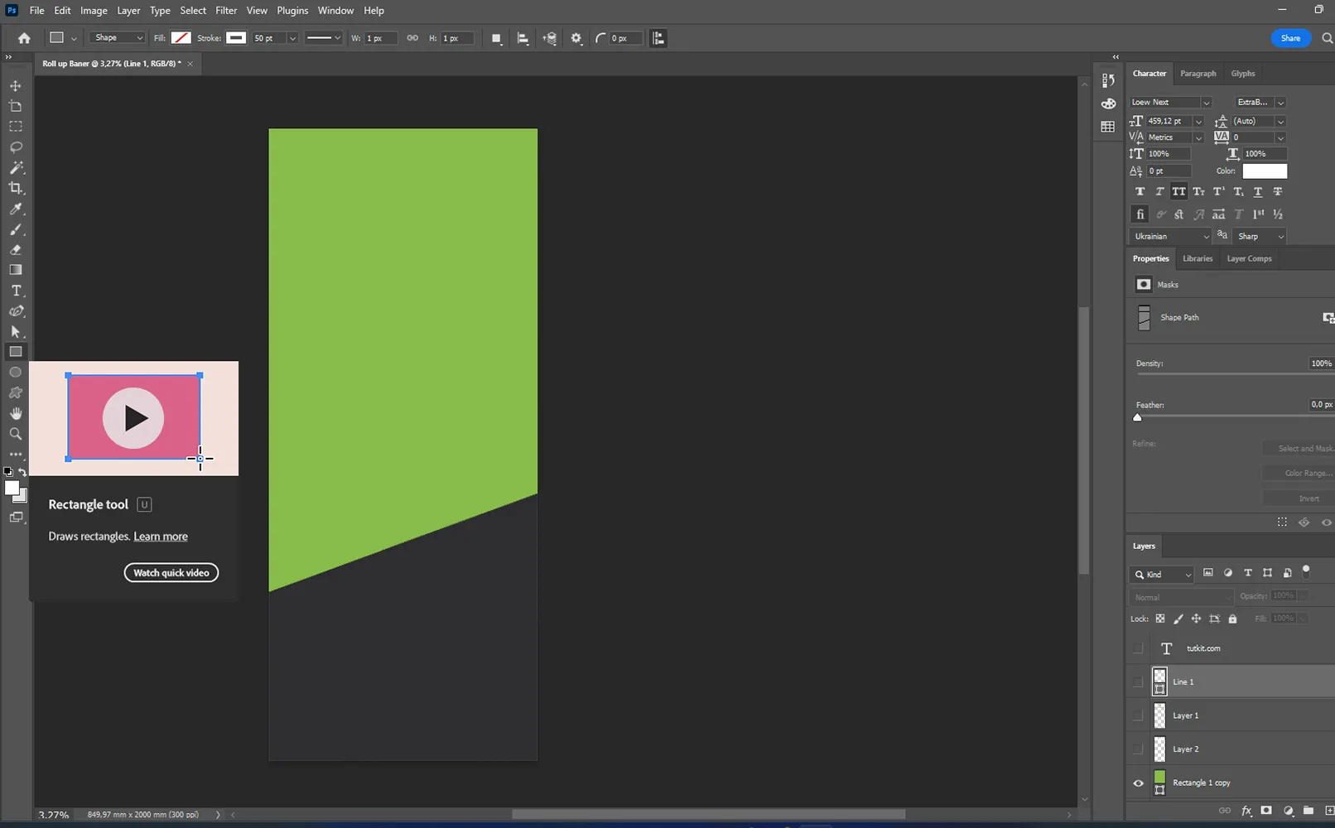1335x828 pixels.
Task: Select the Crop tool
Action: pyautogui.click(x=16, y=188)
